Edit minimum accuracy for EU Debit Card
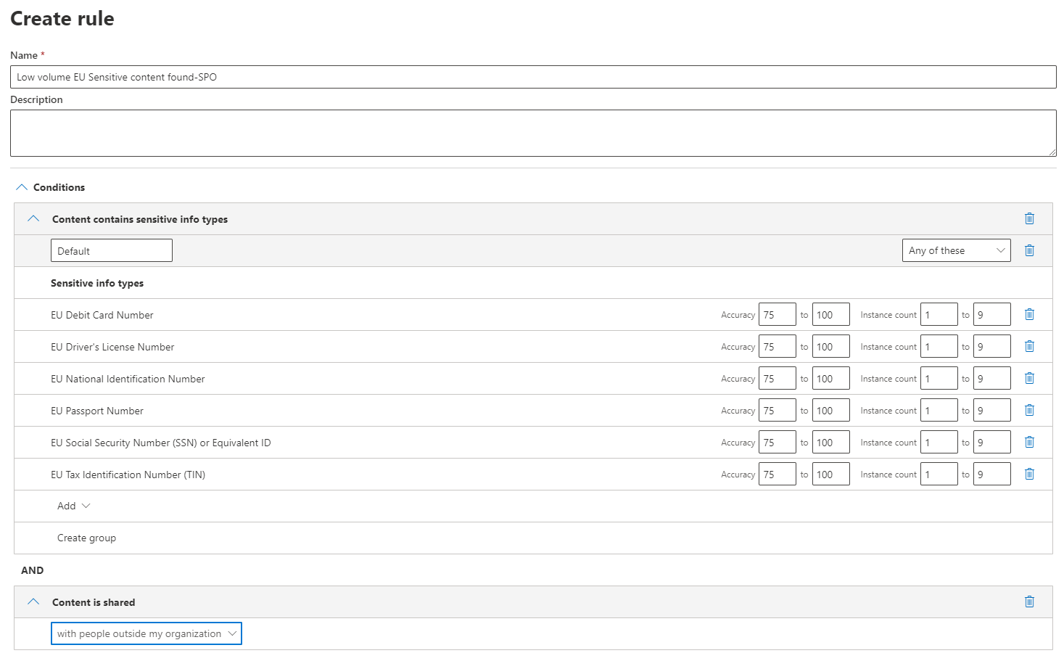 coord(777,315)
